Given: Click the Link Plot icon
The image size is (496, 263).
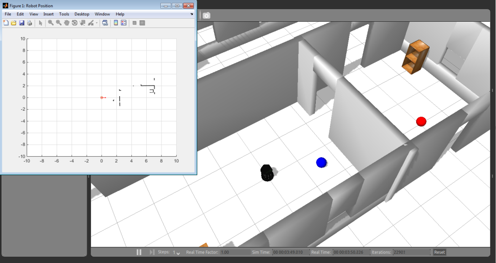Looking at the screenshot, I should click(105, 23).
